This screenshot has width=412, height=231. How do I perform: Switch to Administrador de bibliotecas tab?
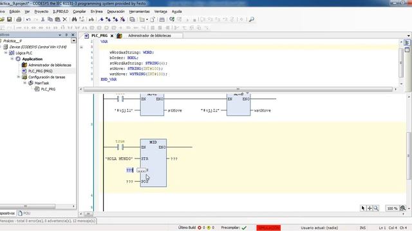pos(149,36)
